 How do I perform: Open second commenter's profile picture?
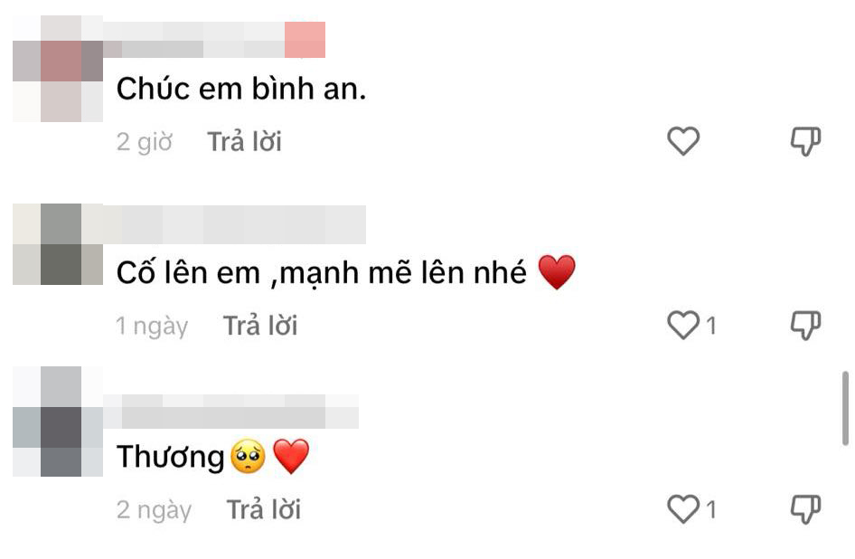pos(58,244)
